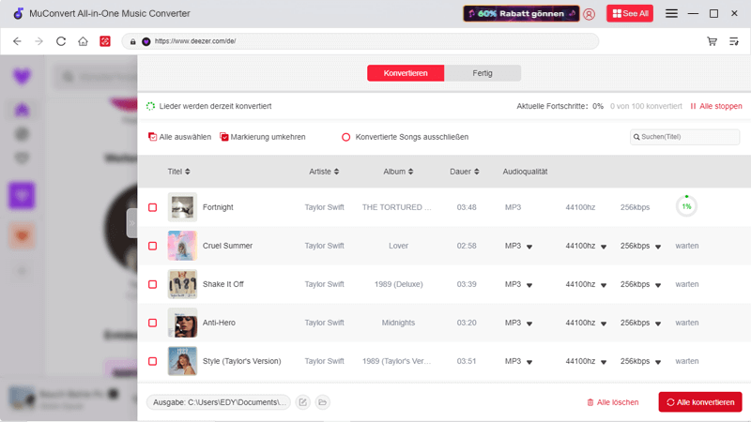Start conversion with Alle konvertieren
Image resolution: width=751 pixels, height=422 pixels.
coord(700,402)
